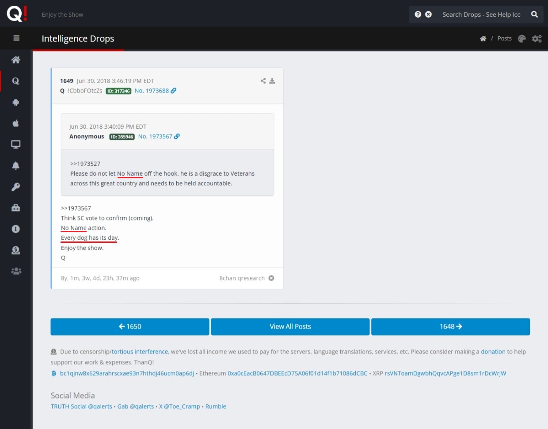Click the users group sidebar icon
The width and height of the screenshot is (548, 429).
[16, 271]
